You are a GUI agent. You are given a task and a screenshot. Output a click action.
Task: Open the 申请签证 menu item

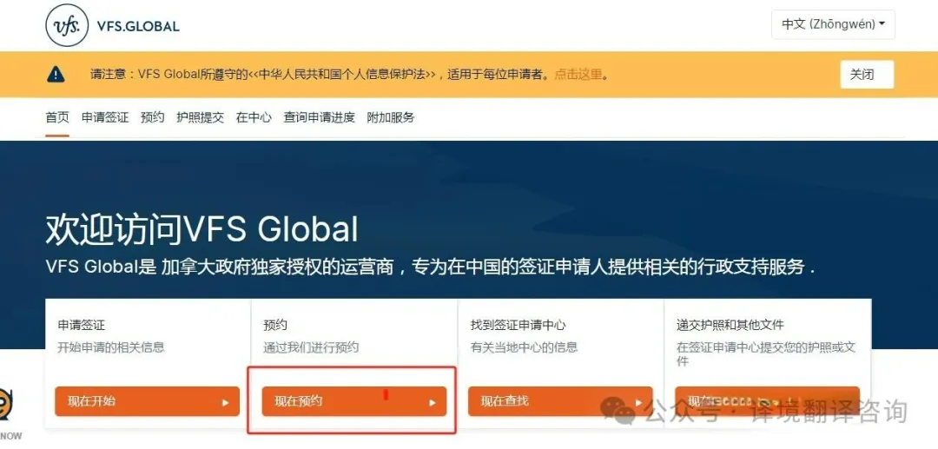coord(105,117)
